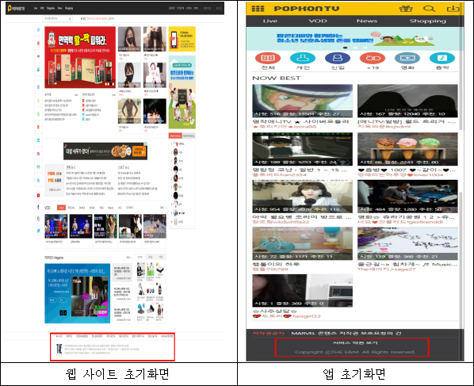The height and width of the screenshot is (386, 474).
Task: Open 서비스 약관 보기 link in the app footer
Action: coord(355,342)
